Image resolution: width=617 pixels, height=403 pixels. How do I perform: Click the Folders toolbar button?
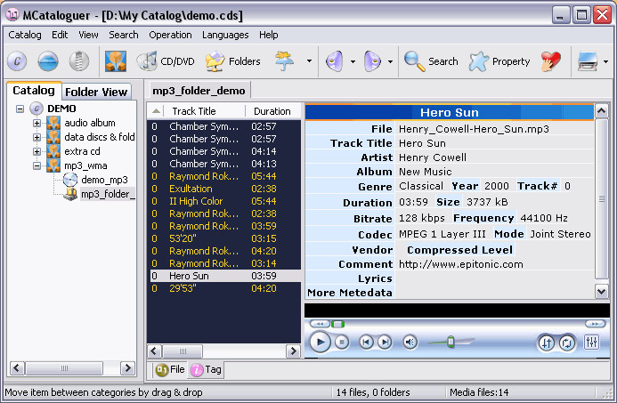click(233, 61)
